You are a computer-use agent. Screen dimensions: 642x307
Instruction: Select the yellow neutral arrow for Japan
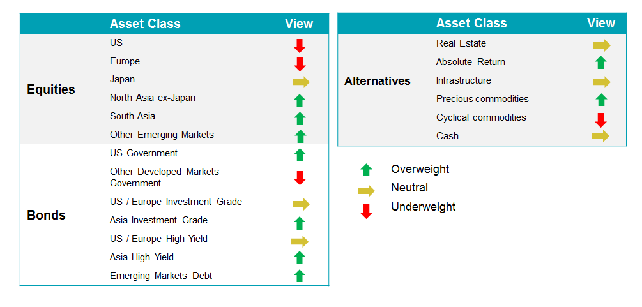[301, 82]
